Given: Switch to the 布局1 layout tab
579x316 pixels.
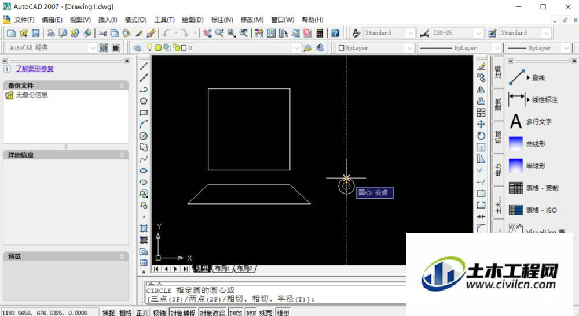Looking at the screenshot, I should click(x=222, y=269).
